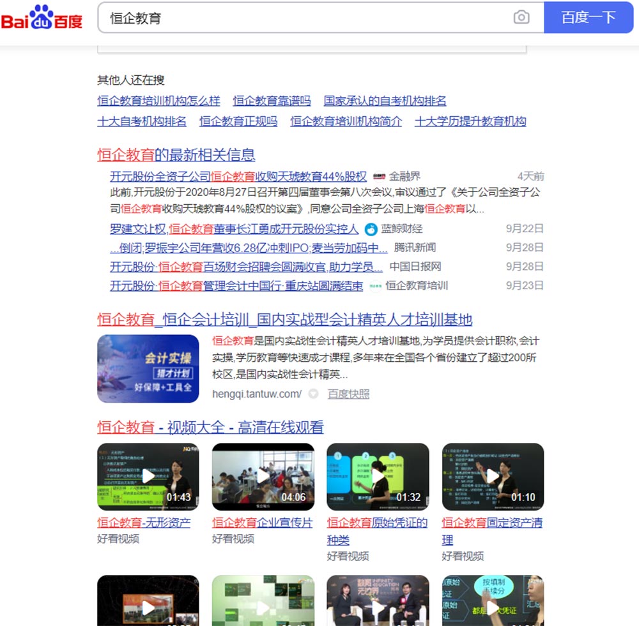639x626 pixels.
Task: Open related search 恒企教育靠谱吗
Action: click(272, 101)
